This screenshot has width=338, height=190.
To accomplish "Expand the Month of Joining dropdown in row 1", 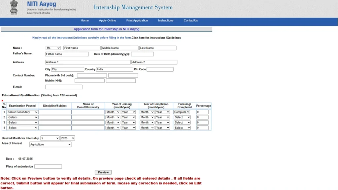I will tap(113, 112).
